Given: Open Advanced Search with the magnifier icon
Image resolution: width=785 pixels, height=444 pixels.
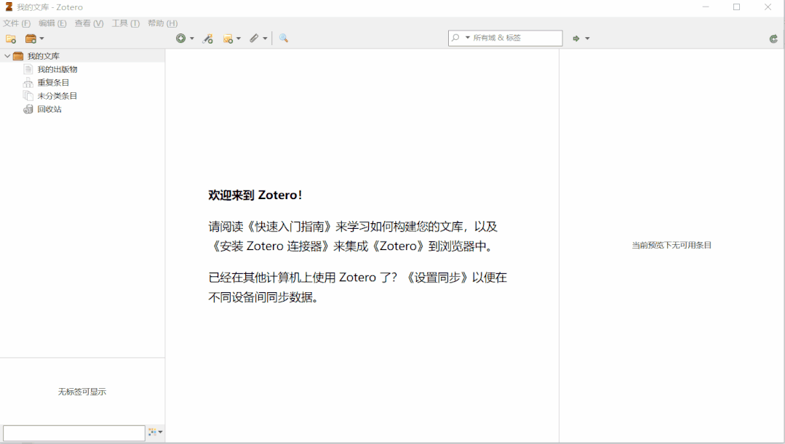Looking at the screenshot, I should 283,39.
